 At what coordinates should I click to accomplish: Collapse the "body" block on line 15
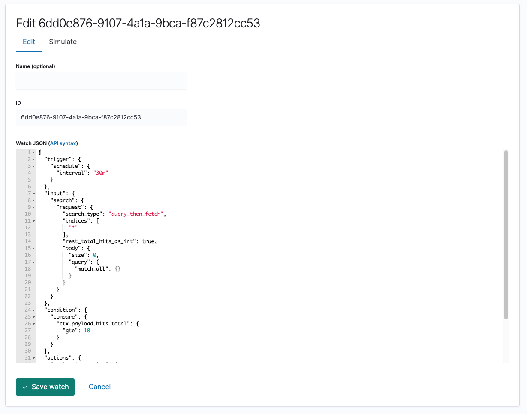(x=34, y=248)
